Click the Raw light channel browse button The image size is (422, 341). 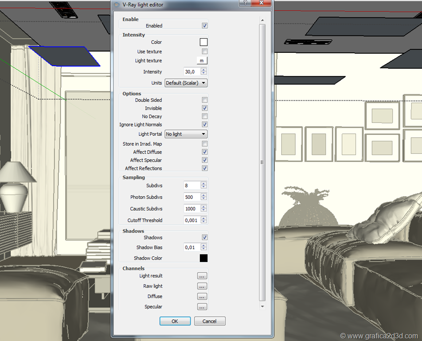pos(202,286)
